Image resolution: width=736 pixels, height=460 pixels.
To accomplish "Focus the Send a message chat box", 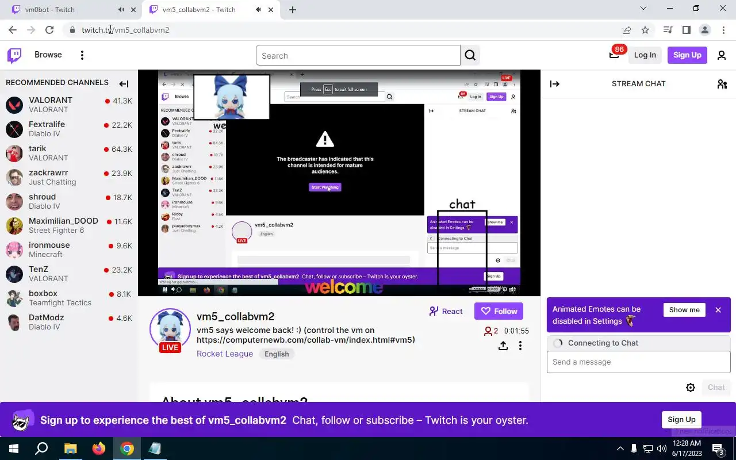I will pyautogui.click(x=638, y=362).
